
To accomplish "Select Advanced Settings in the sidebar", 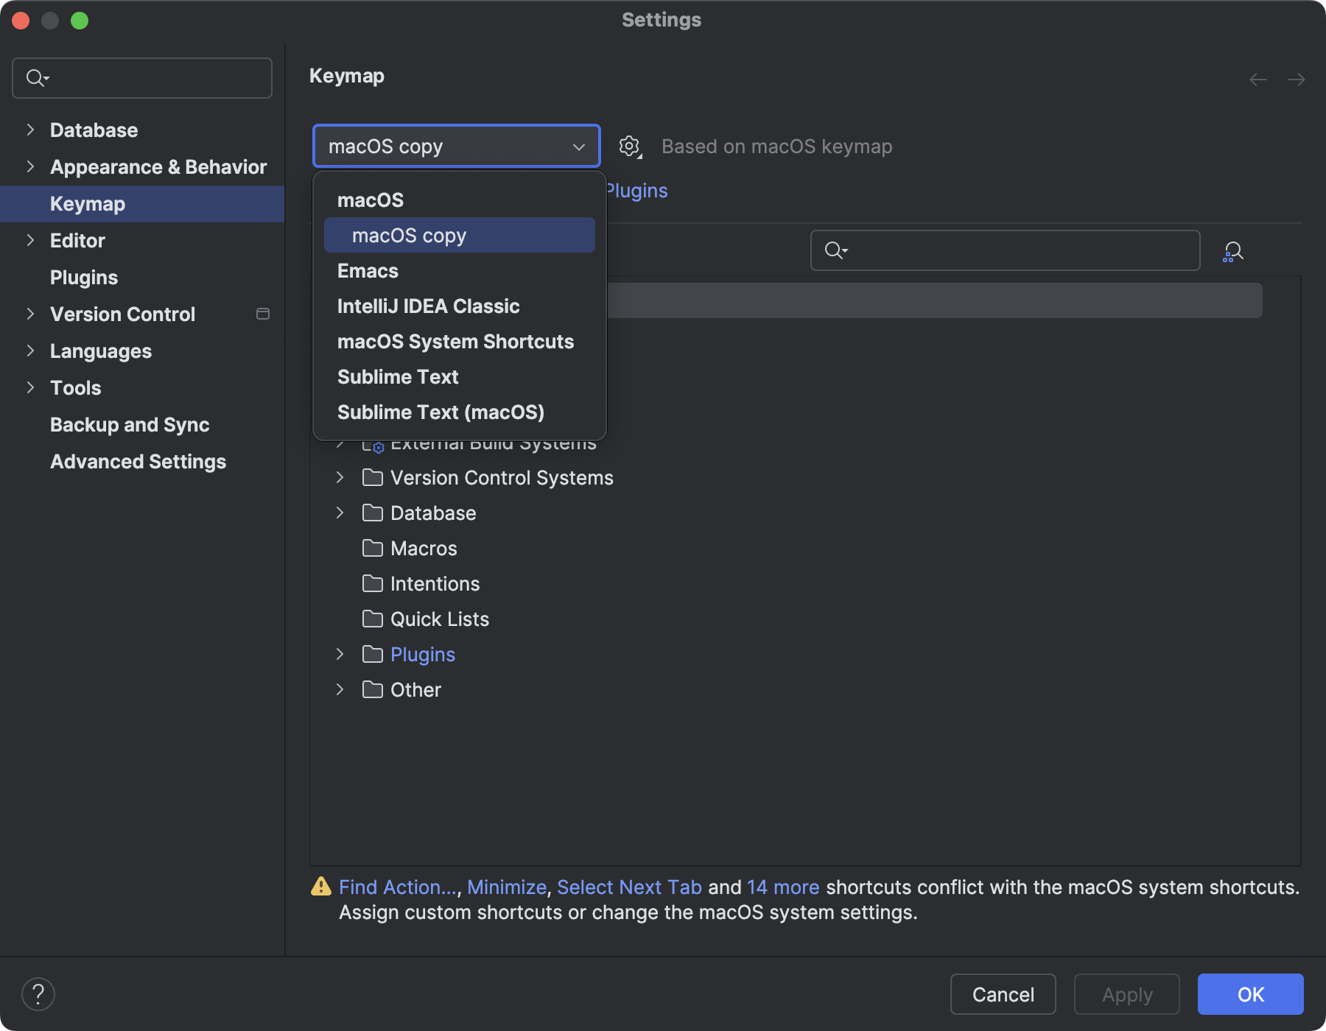I will coord(138,462).
